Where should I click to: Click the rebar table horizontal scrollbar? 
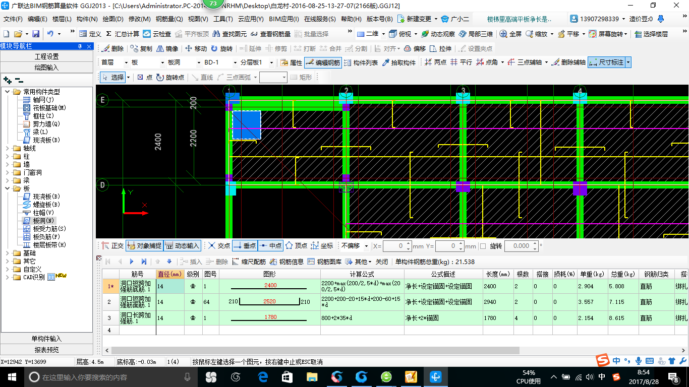[315, 350]
